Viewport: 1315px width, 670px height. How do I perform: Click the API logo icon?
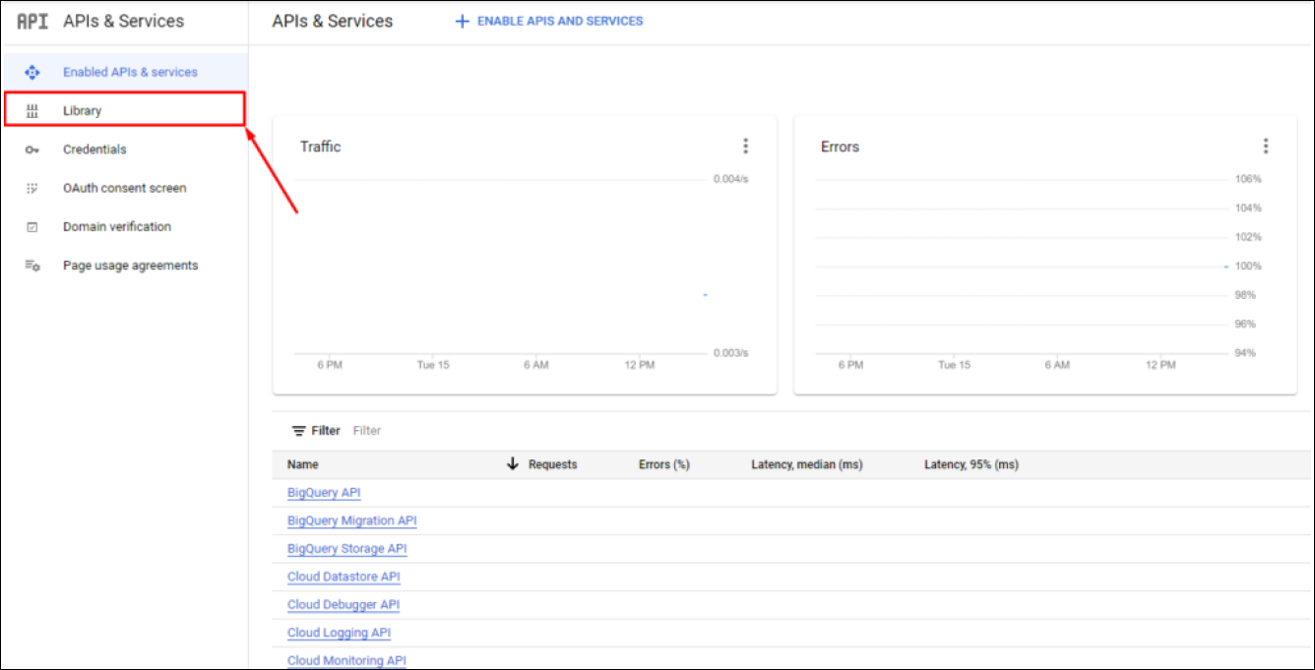(32, 21)
